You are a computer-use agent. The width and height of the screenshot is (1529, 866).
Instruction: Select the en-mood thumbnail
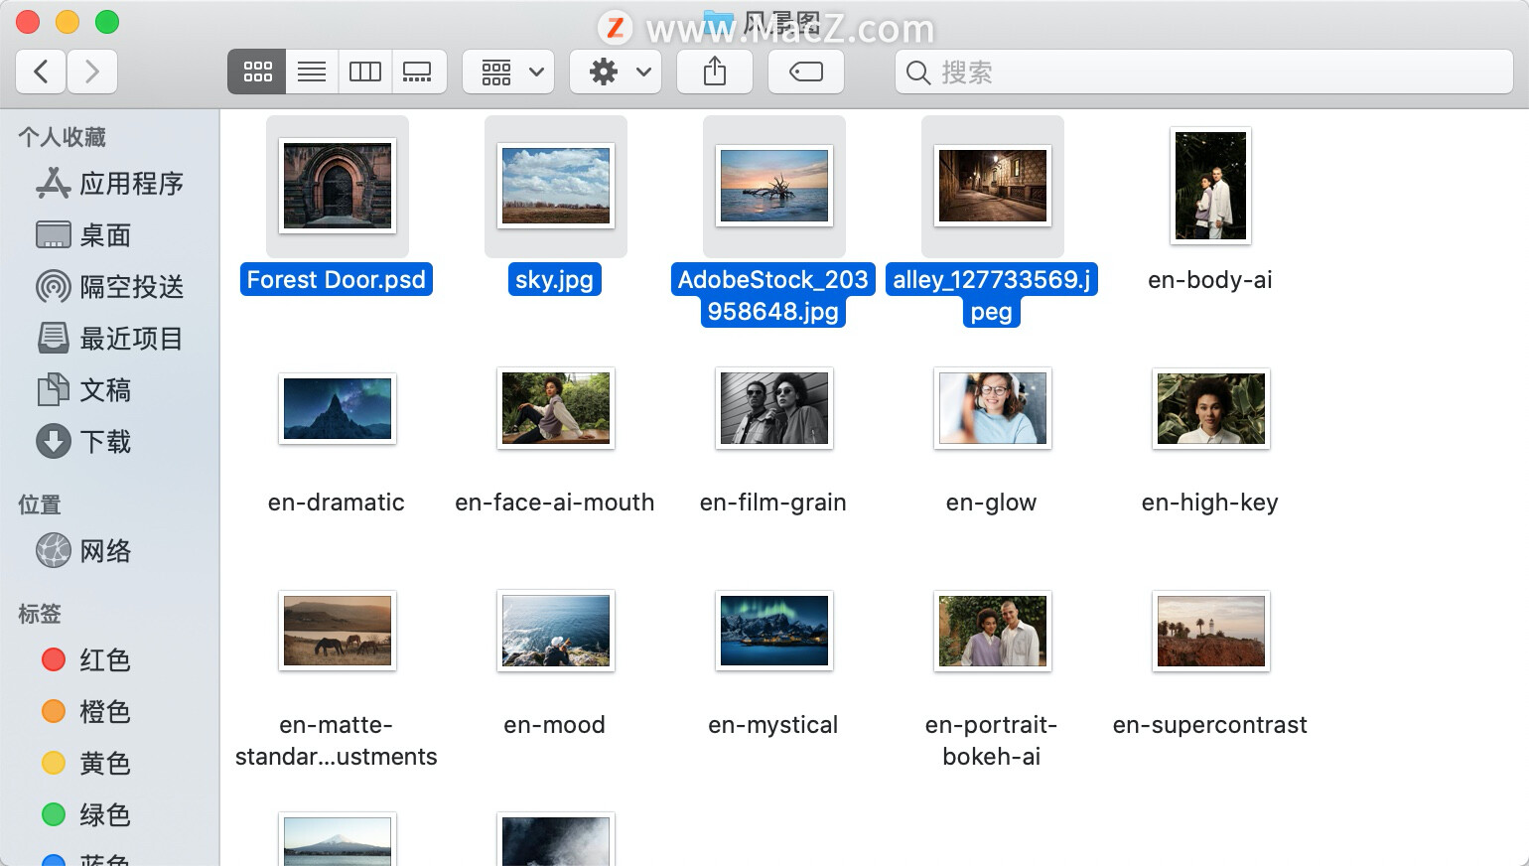point(556,631)
